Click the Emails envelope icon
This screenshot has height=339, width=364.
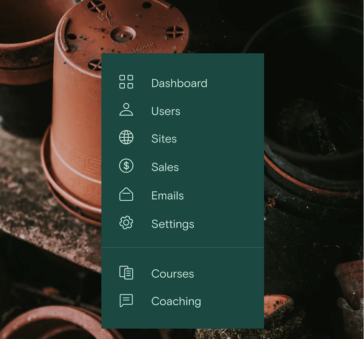(x=126, y=194)
